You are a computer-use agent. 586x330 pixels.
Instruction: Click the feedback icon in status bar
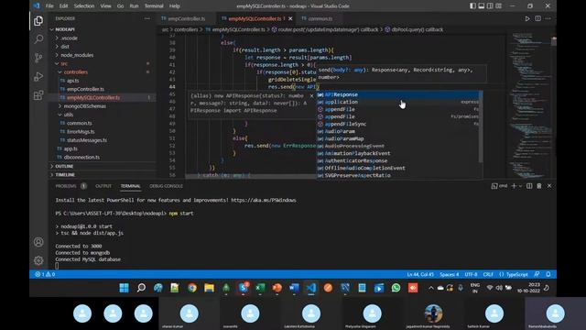pyautogui.click(x=537, y=274)
